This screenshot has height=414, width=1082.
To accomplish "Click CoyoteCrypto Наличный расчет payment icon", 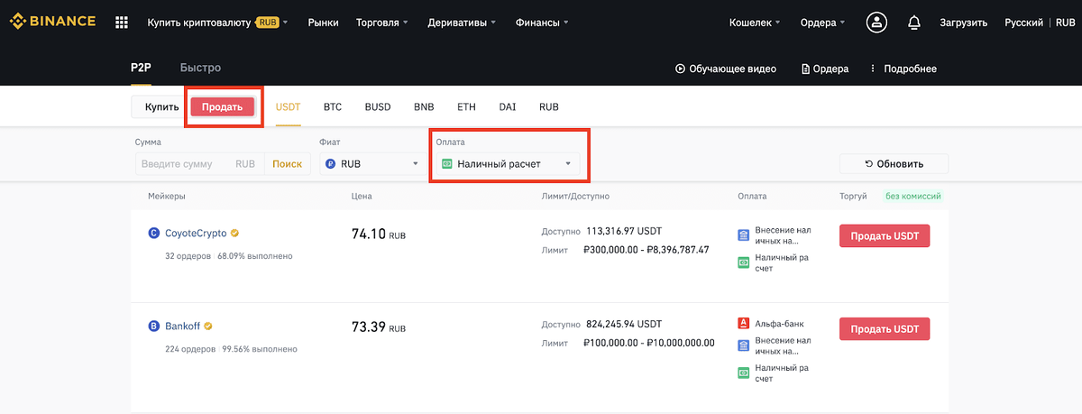I will pos(744,262).
